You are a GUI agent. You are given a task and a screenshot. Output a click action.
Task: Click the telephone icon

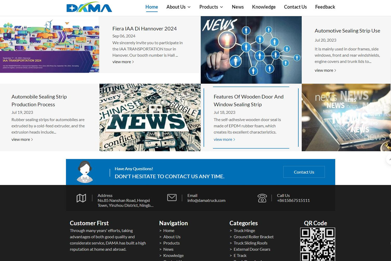[262, 198]
